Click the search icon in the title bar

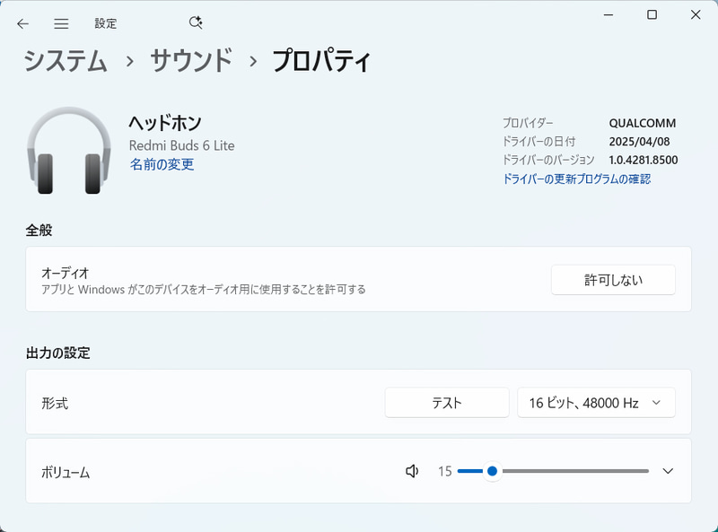click(x=195, y=24)
